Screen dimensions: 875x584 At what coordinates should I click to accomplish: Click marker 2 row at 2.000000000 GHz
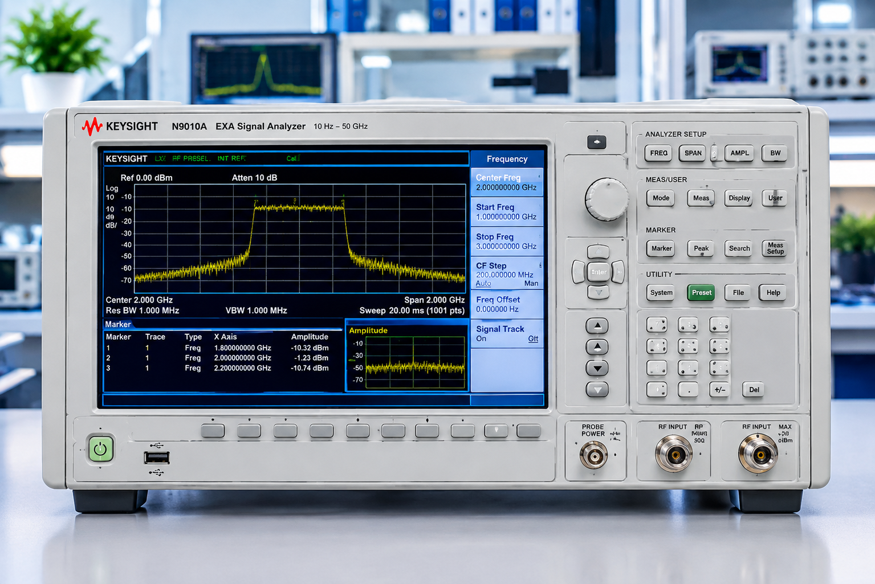click(217, 358)
